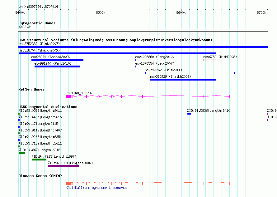Select the %ID:93.9112|Length:7407 label

coord(40,130)
